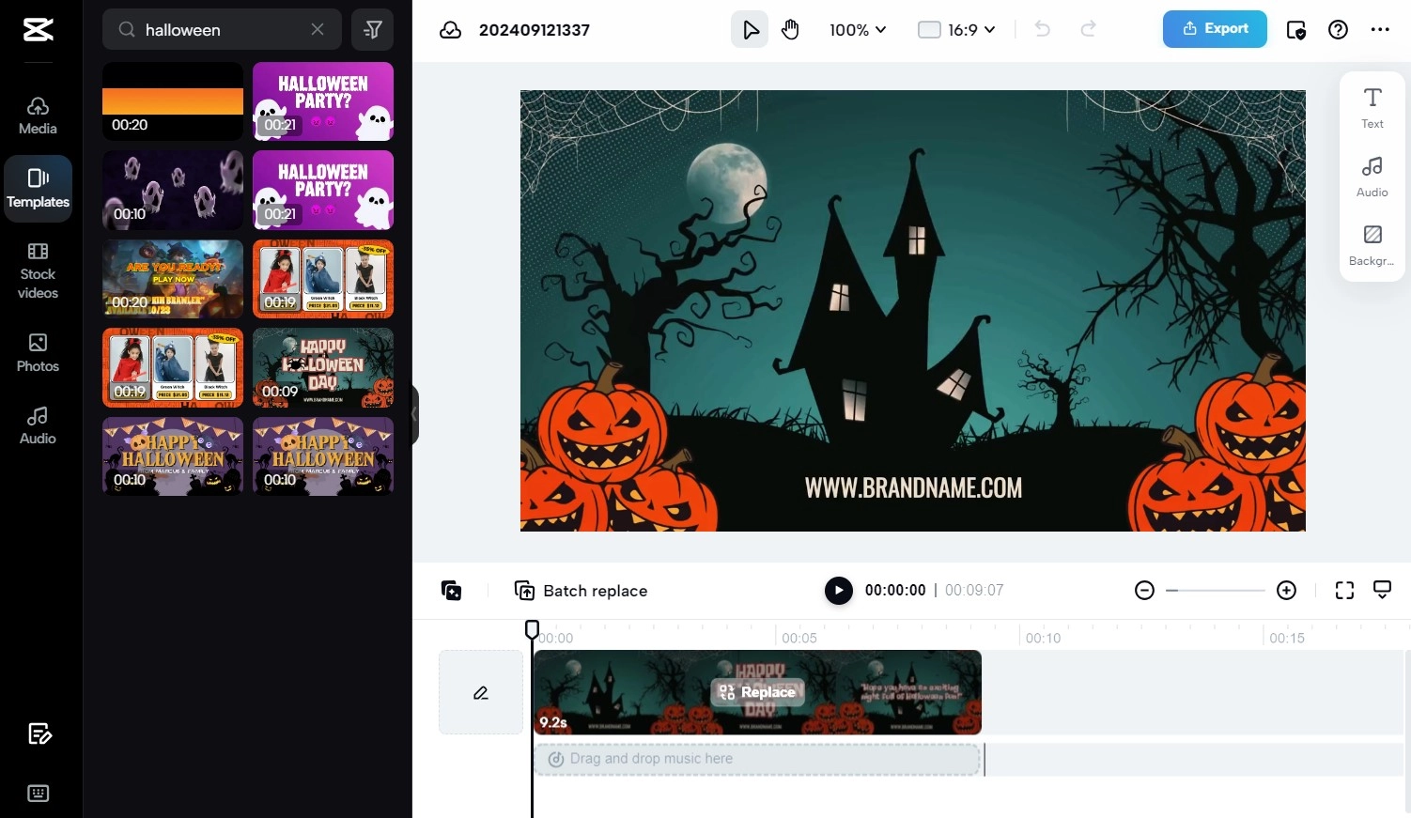This screenshot has height=818, width=1411.
Task: Select the orange gradient 00:20 template
Action: [173, 101]
